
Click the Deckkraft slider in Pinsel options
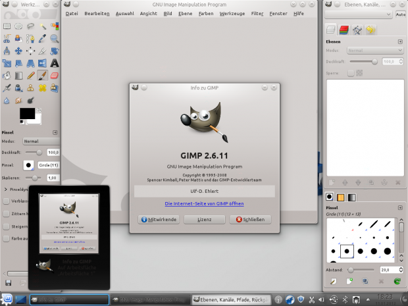[34, 153]
